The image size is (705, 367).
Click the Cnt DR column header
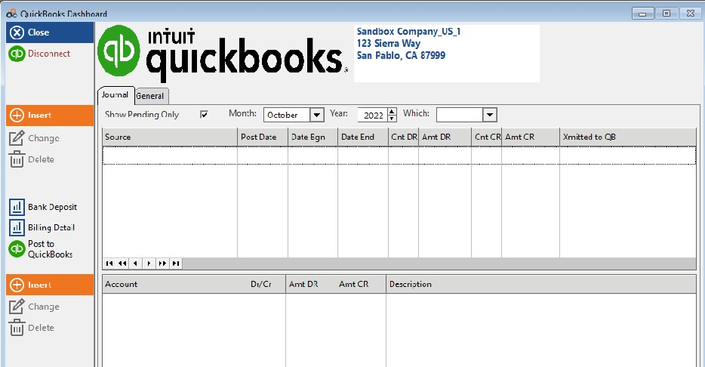coord(403,137)
